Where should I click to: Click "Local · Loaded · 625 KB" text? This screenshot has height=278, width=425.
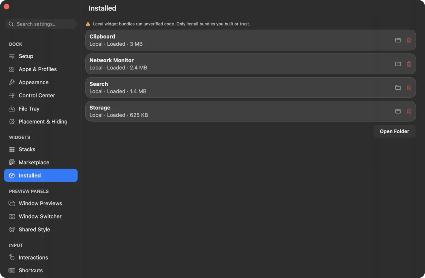(x=119, y=115)
